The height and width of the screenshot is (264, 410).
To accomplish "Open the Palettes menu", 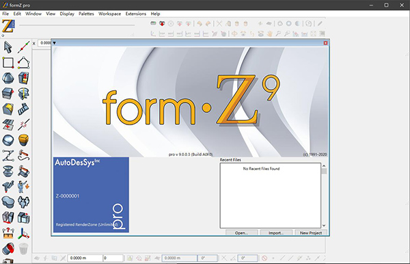I will point(86,14).
